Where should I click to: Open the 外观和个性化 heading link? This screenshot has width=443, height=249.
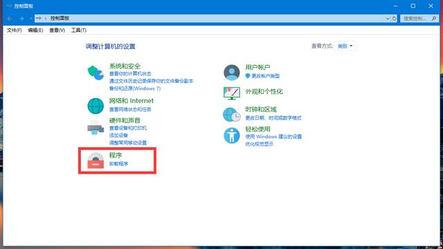(264, 91)
